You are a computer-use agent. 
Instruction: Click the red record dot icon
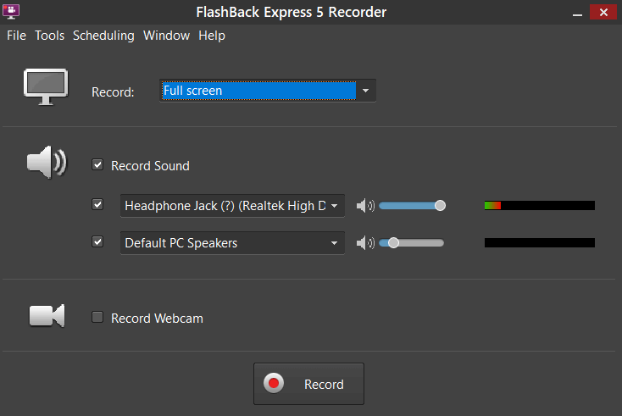(274, 384)
